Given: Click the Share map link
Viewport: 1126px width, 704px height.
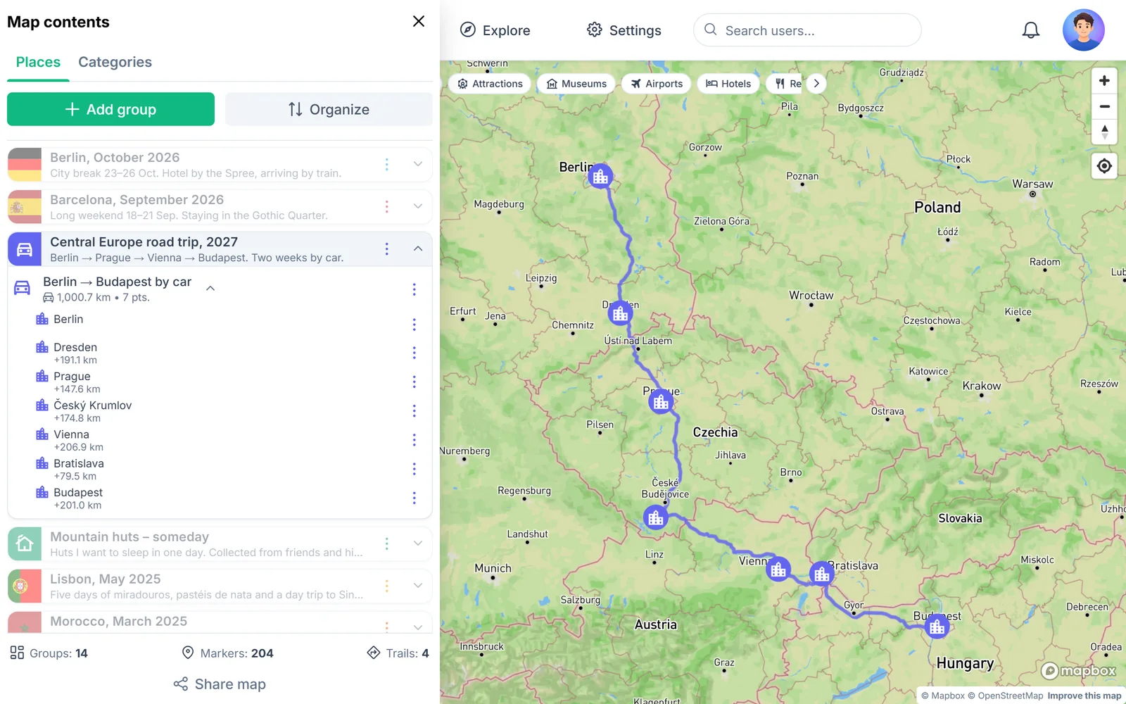Looking at the screenshot, I should click(x=220, y=684).
